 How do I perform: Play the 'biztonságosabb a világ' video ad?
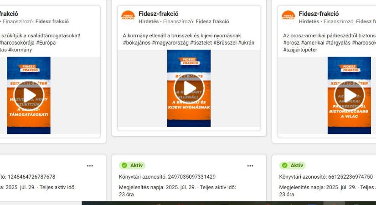coord(350,95)
